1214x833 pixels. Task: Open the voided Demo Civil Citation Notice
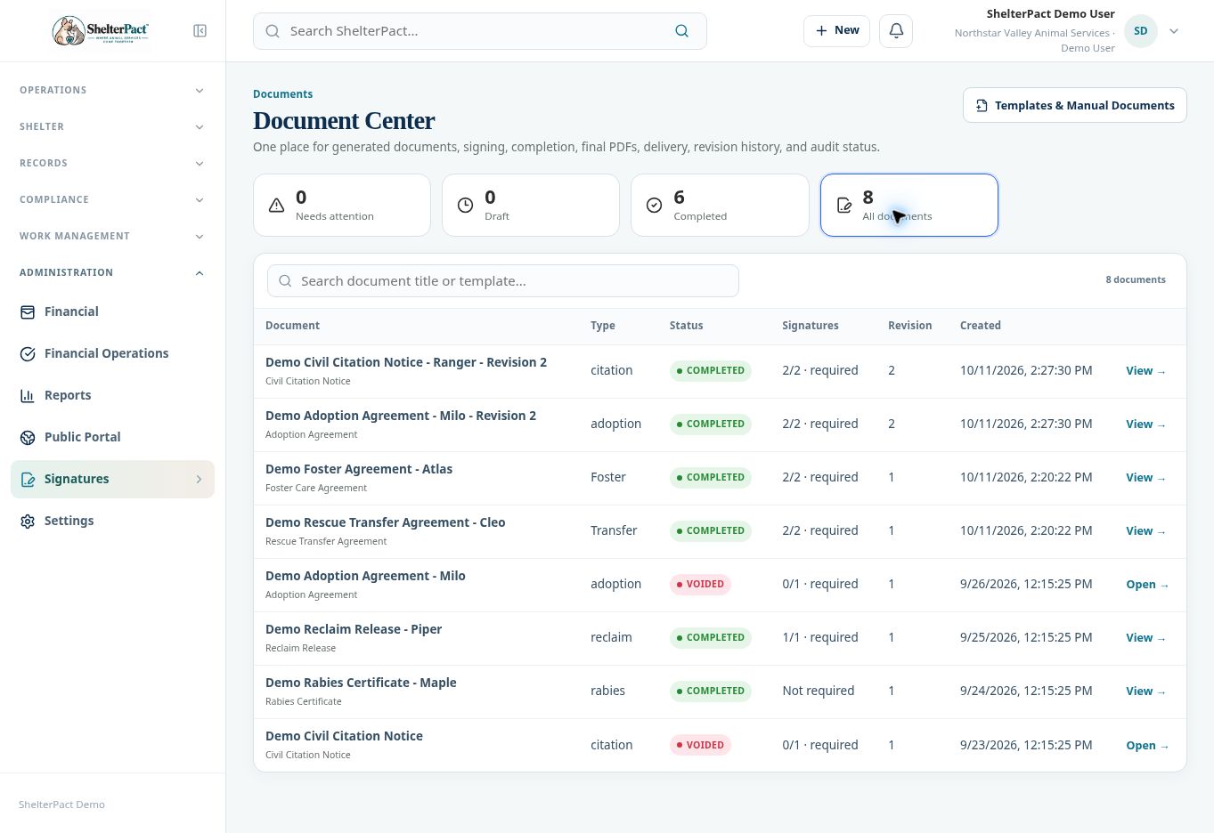(1147, 746)
